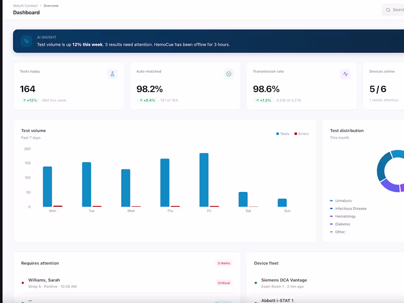Toggle Urinalysis in the distribution legend
404x303 pixels.
343,201
